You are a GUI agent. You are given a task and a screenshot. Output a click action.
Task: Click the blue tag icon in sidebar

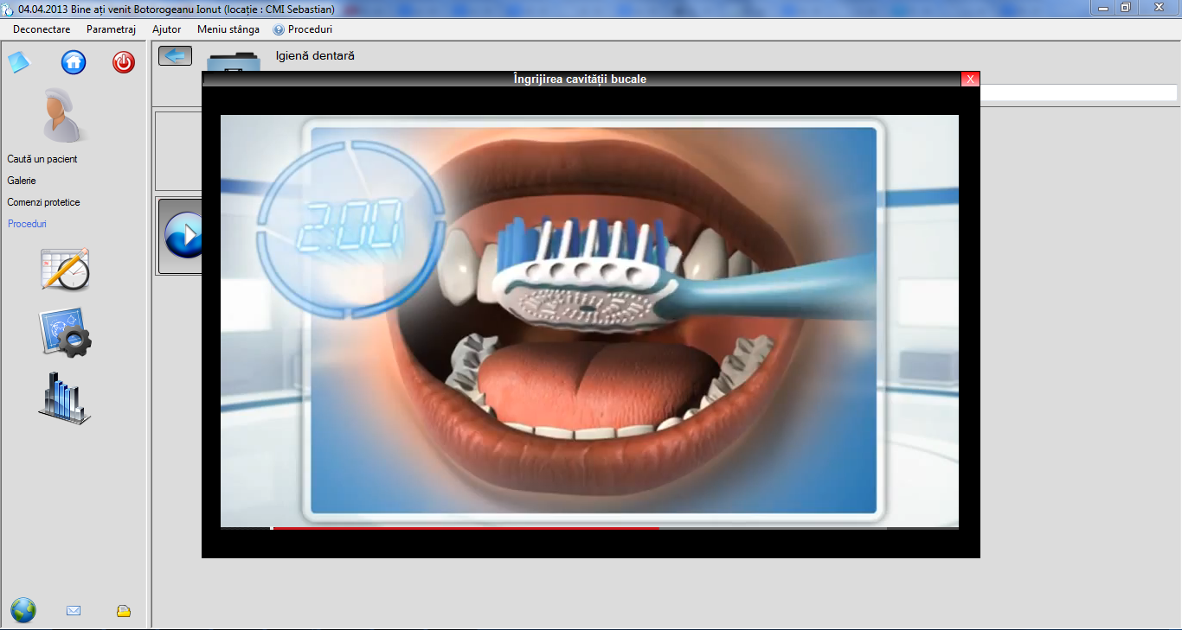tap(19, 62)
